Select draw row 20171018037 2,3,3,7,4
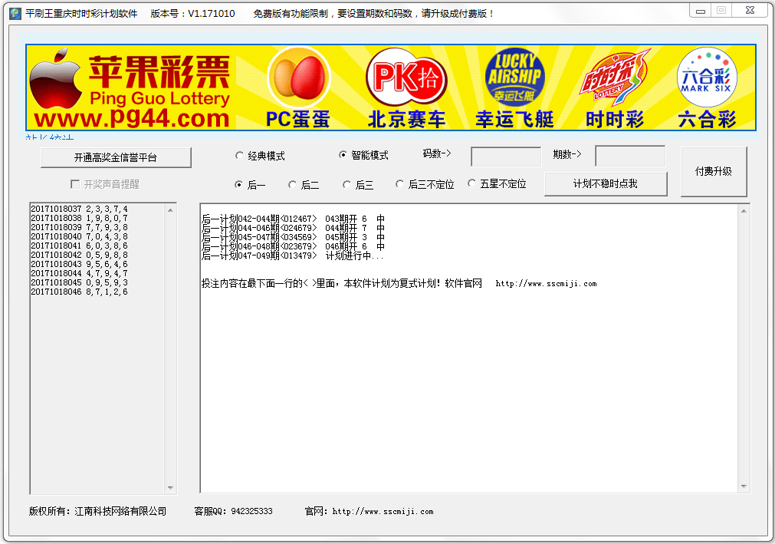Screen dimensions: 775x544 coord(79,209)
